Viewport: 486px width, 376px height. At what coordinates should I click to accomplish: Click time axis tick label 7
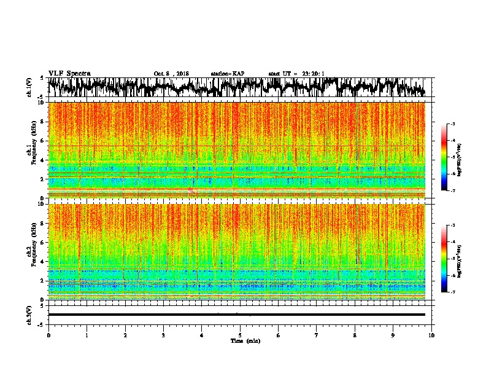[317, 335]
